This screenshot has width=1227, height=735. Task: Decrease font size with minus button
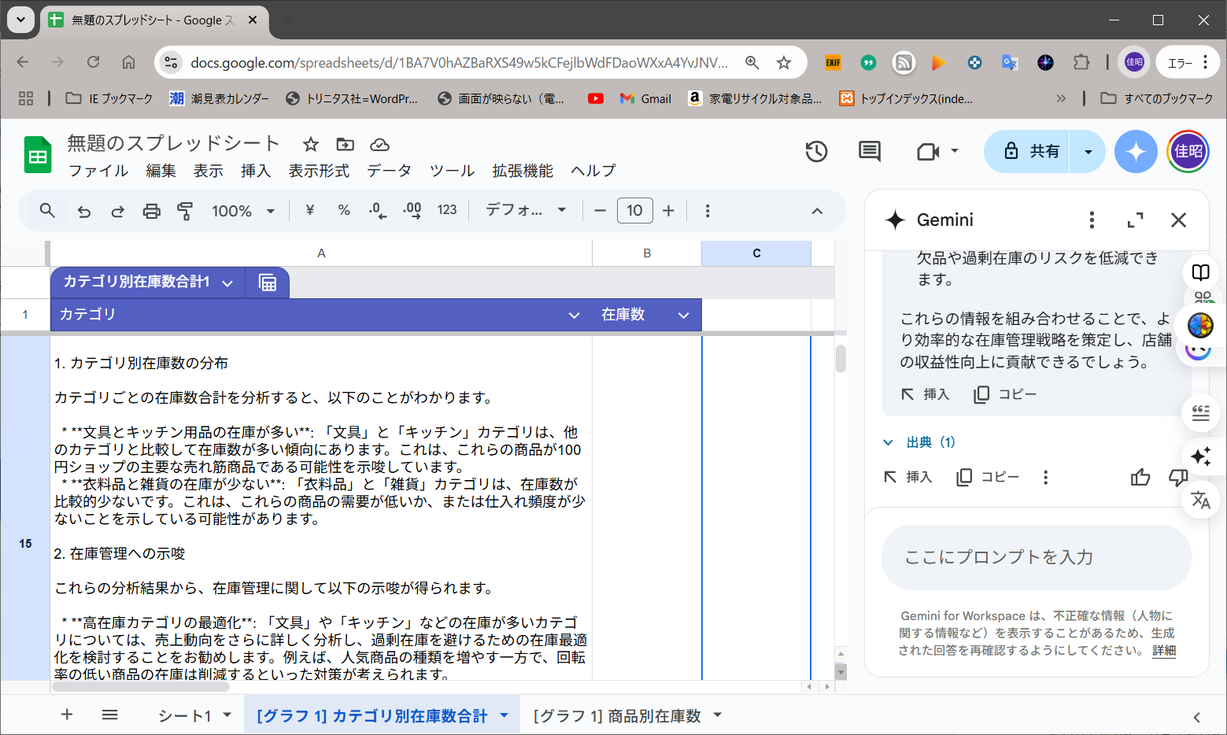tap(600, 210)
